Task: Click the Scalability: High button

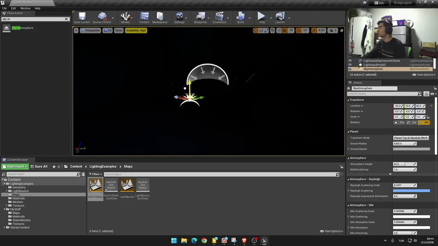Action: pos(136,30)
